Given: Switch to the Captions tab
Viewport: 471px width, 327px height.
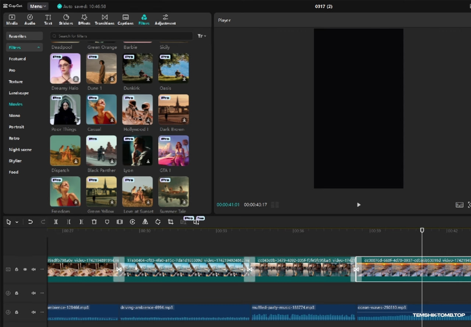Looking at the screenshot, I should point(125,20).
